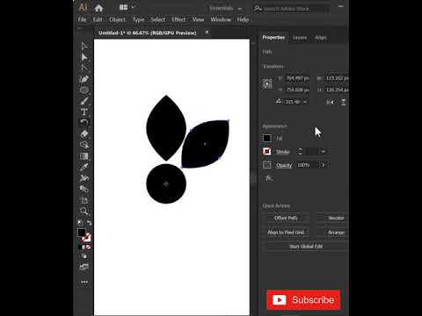Close the Untitled-1 document tab
Viewport: 422px width, 316px height.
207,32
